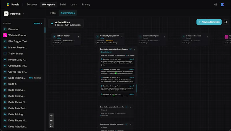Click the run history scrollbar thumb

pos(137,88)
